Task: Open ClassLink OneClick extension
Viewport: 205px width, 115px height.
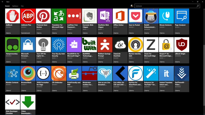Action: point(120,50)
